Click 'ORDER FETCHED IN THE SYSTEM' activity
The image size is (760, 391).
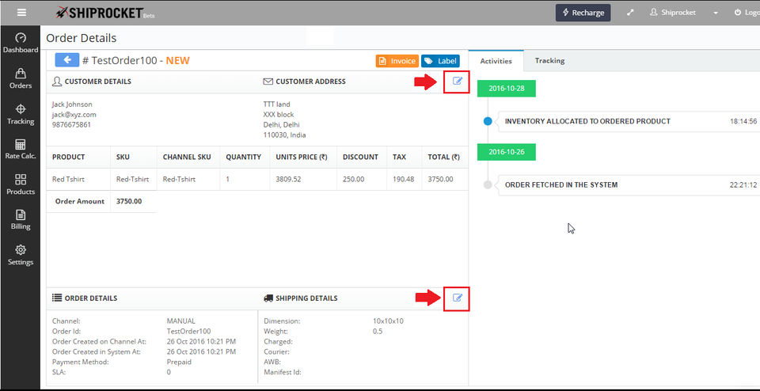tap(561, 184)
